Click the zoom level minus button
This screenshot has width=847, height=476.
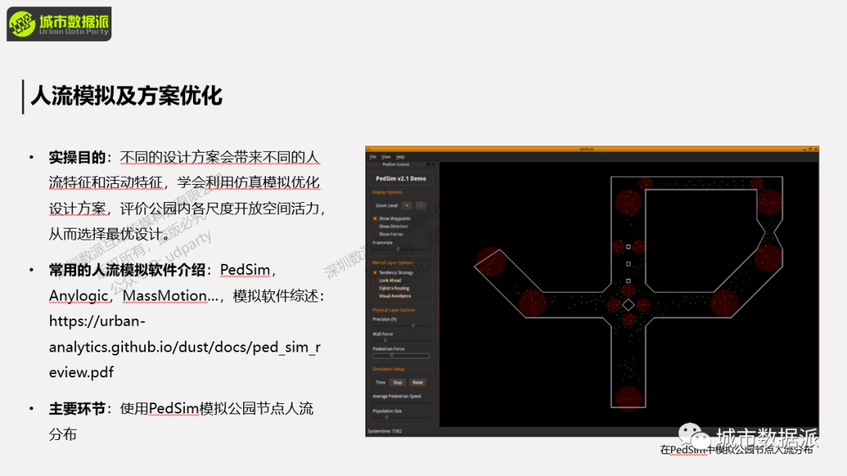tap(421, 205)
